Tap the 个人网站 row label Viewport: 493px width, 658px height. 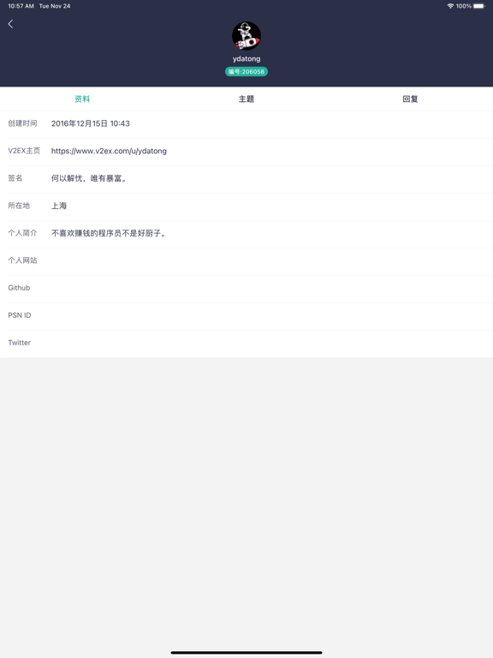tap(22, 260)
